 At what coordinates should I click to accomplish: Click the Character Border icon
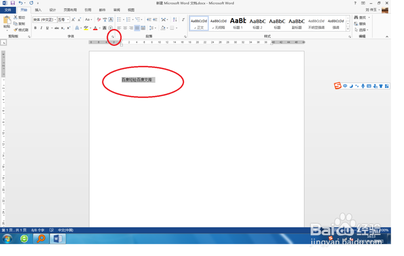111,19
